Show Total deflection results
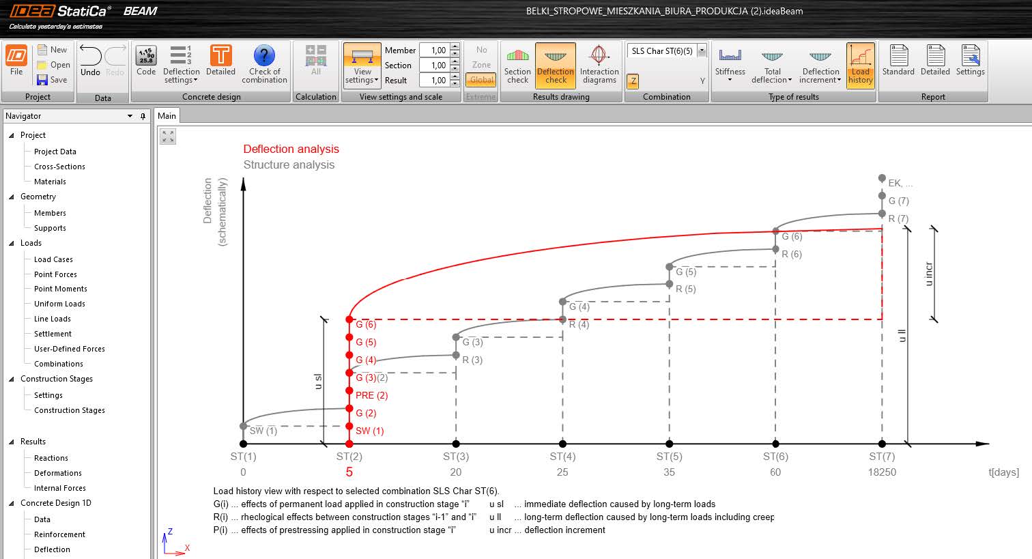This screenshot has height=559, width=1032. coord(771,64)
